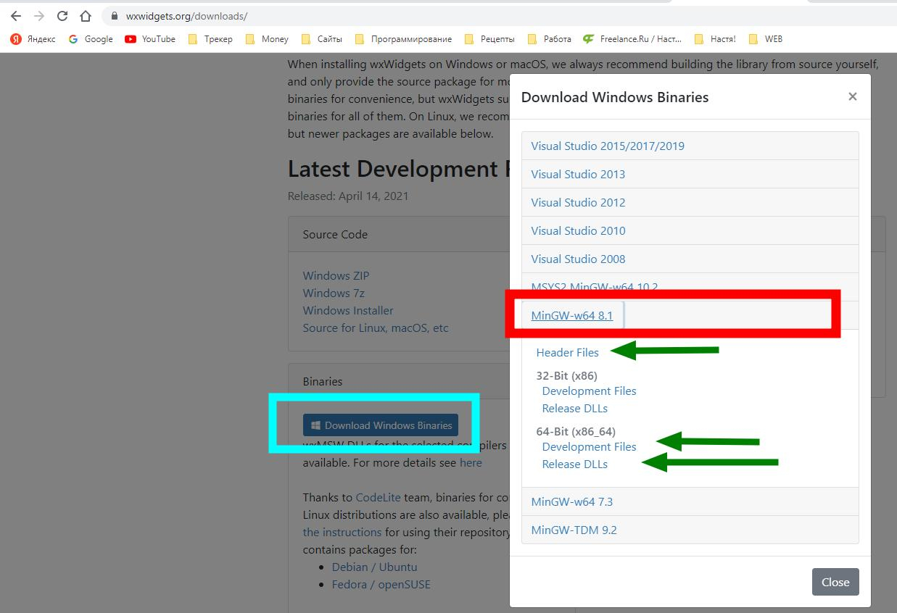Expand the MinGW-w64 7.3 section
This screenshot has width=897, height=613.
(571, 501)
